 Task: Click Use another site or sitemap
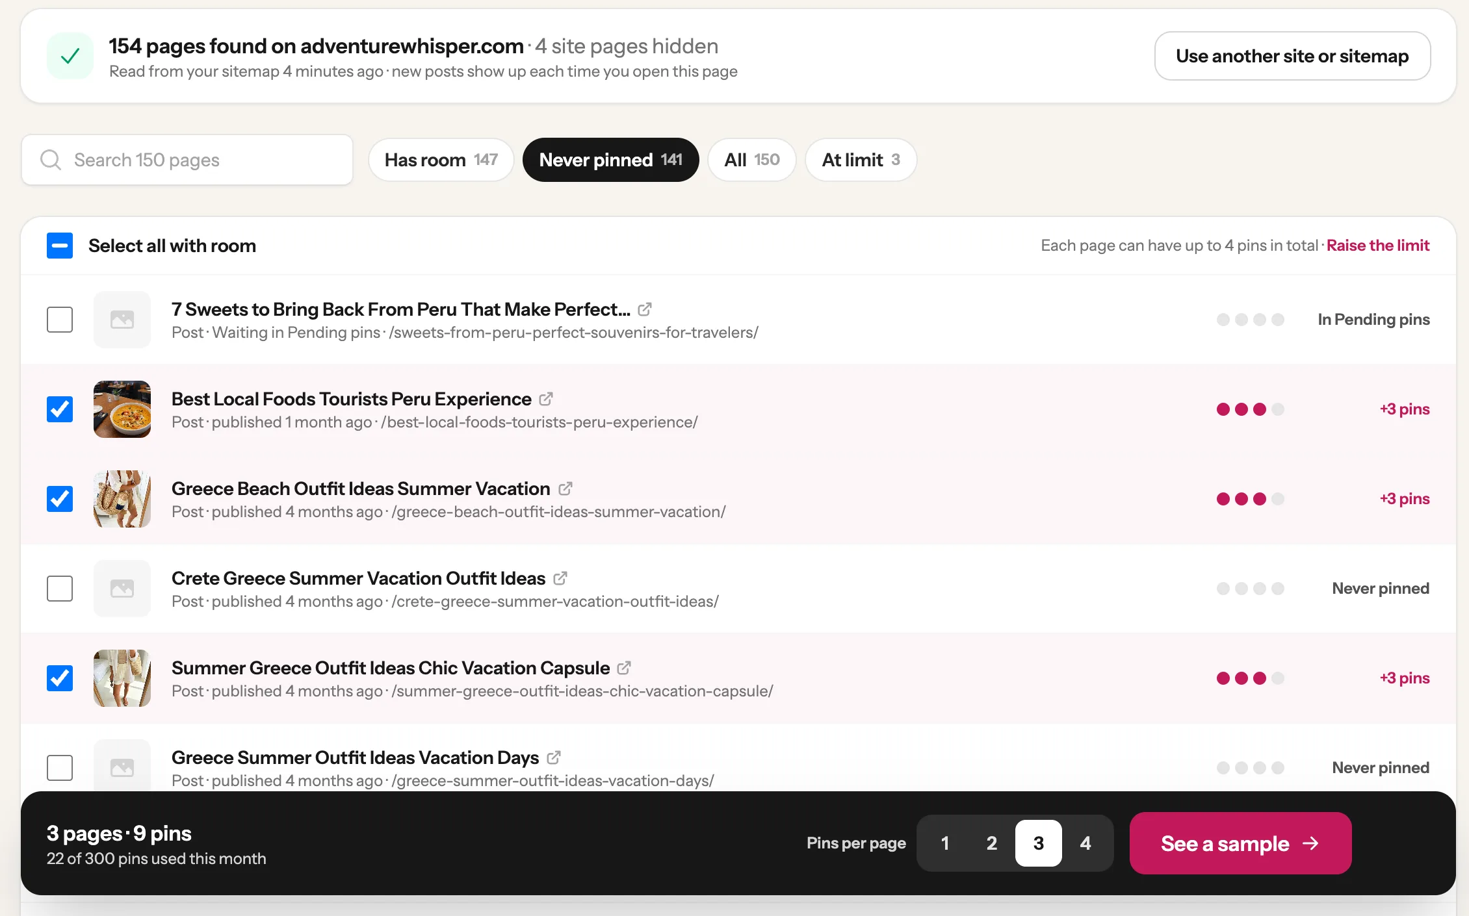coord(1292,56)
